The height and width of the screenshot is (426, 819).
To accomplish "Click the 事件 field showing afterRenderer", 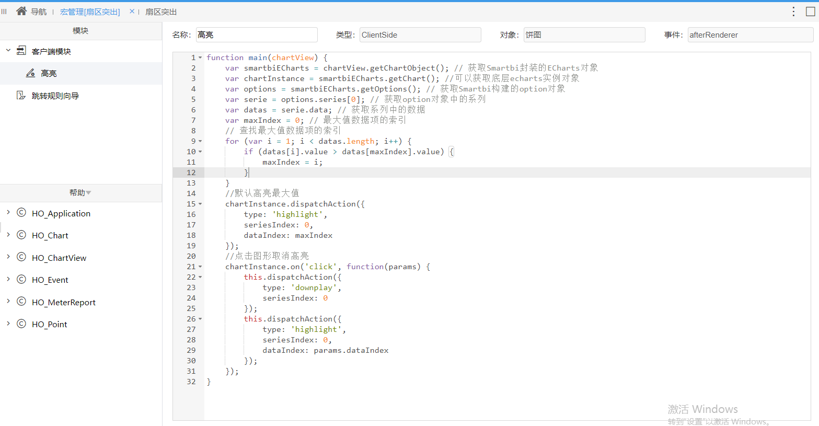I will click(751, 35).
